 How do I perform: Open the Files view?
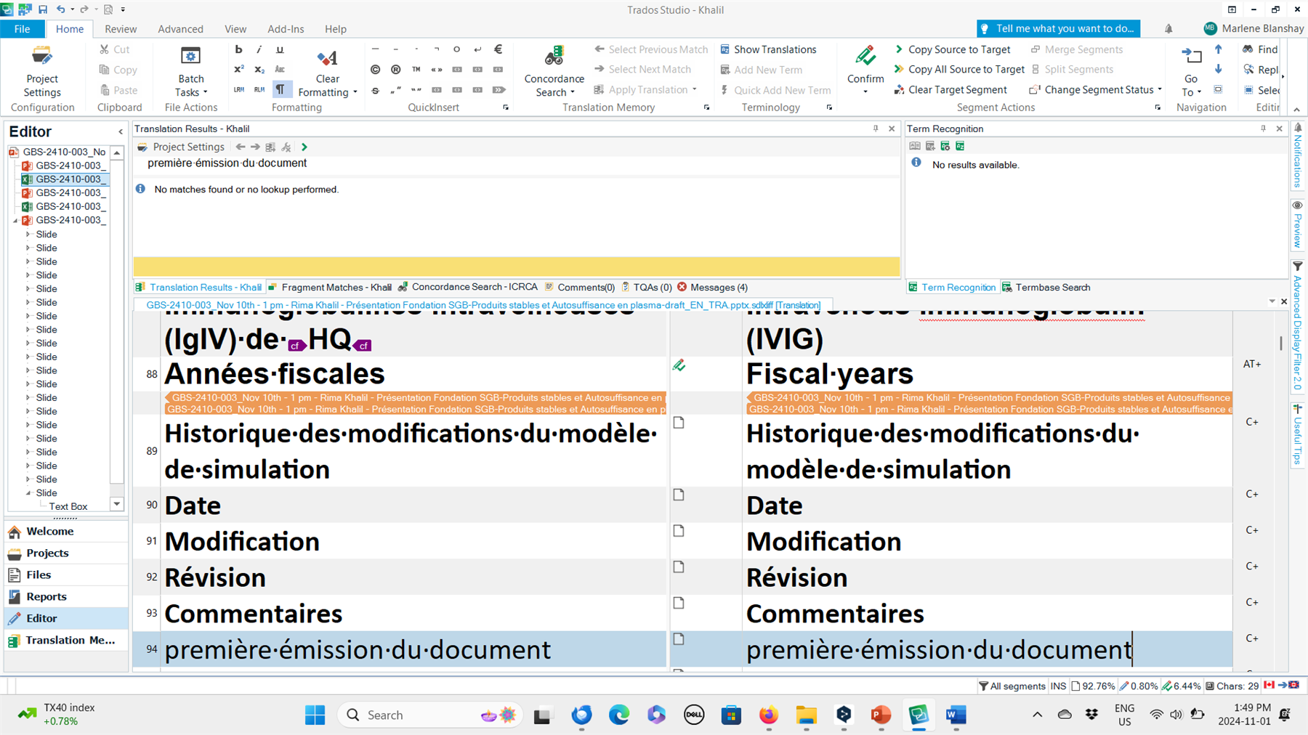tap(65, 574)
